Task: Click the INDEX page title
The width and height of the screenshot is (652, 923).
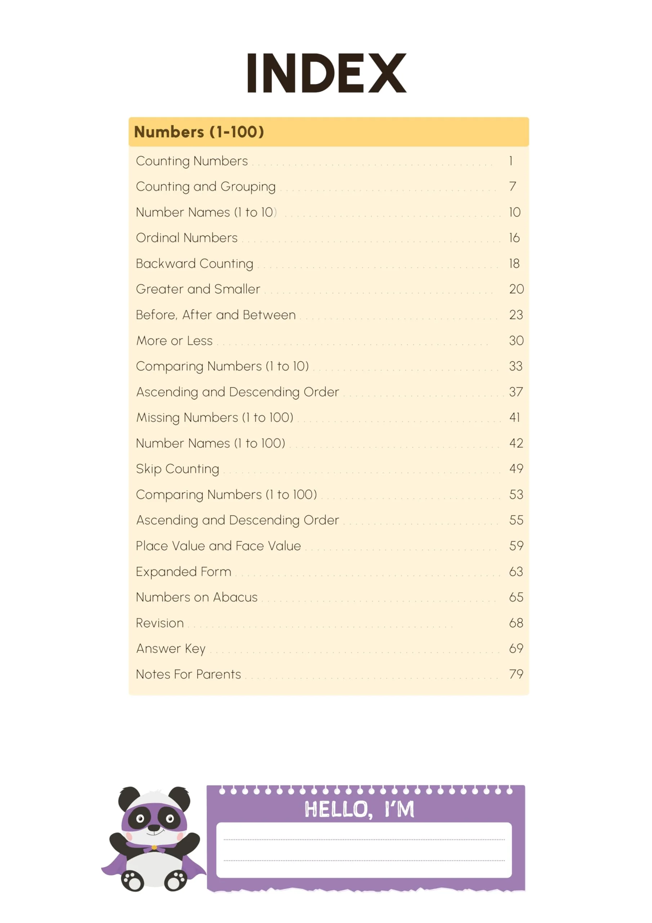Action: (327, 73)
